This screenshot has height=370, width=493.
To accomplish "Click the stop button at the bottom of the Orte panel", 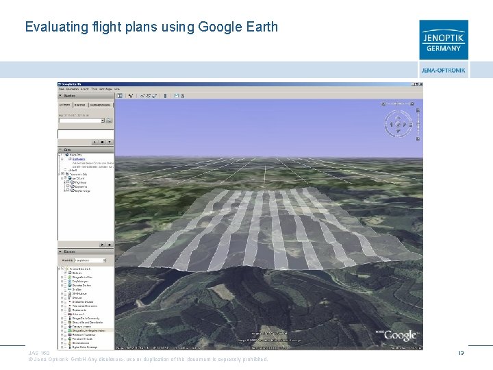I will pos(110,245).
